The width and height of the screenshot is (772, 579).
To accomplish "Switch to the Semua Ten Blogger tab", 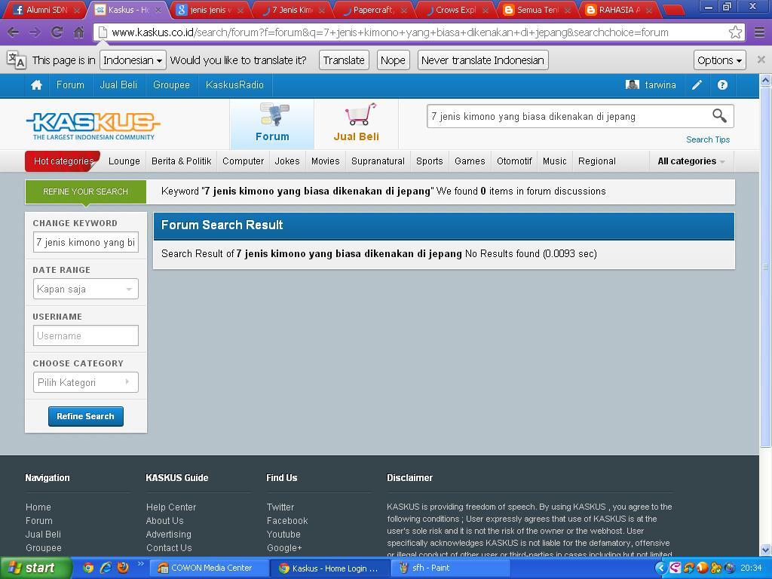I will click(x=538, y=10).
